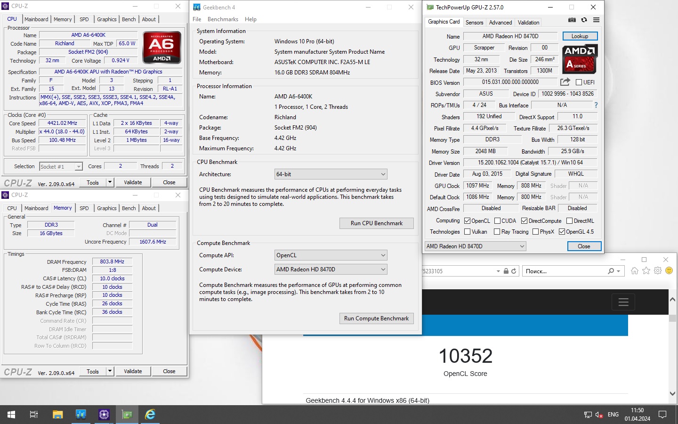Open browser settings gear icon
The width and height of the screenshot is (678, 424).
tap(658, 271)
